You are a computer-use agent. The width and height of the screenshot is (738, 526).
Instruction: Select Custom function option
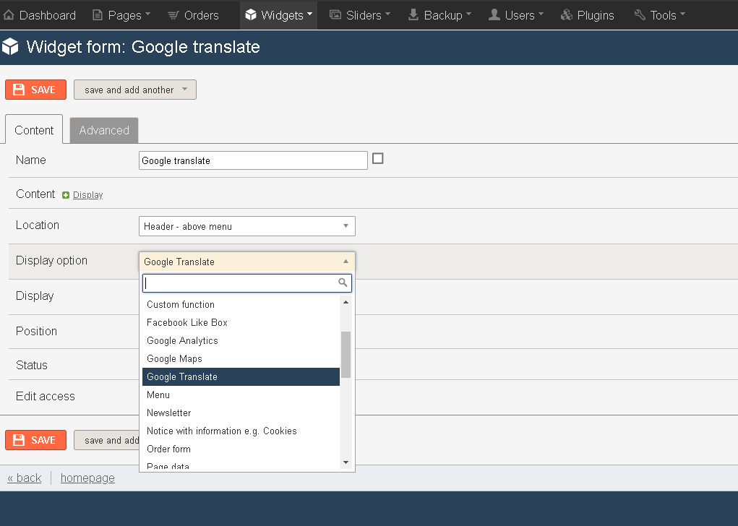click(241, 304)
